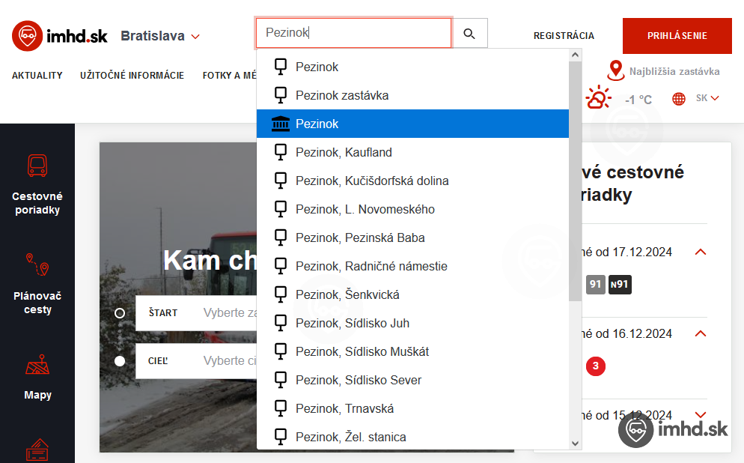Viewport: 744px width, 463px height.
Task: Collapse the section dated 17.12.2024
Action: (701, 252)
